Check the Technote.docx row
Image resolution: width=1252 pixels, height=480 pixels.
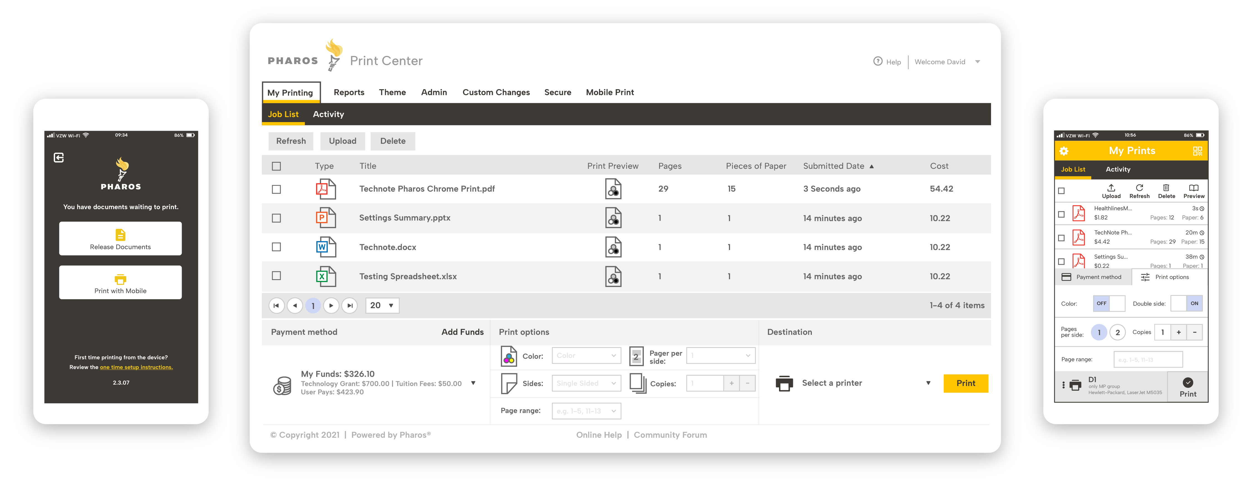pyautogui.click(x=276, y=247)
